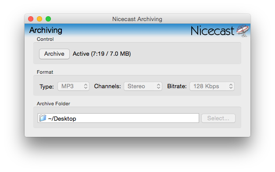Open the Channels Stereo dropdown

[x=143, y=86]
